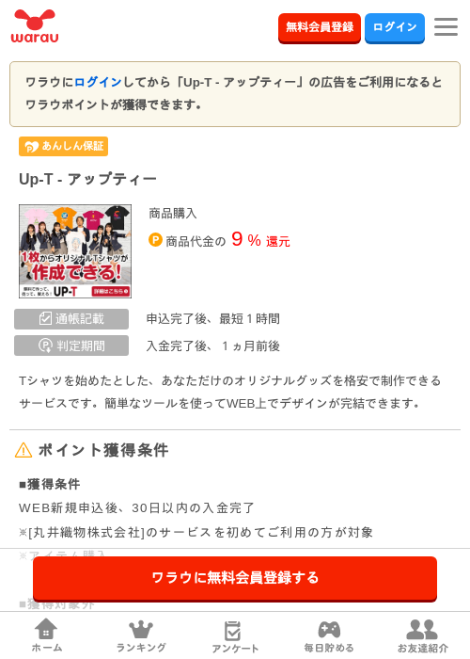
Task: Click the warning triangle icon beside ポイント獲得条件
Action: (23, 450)
